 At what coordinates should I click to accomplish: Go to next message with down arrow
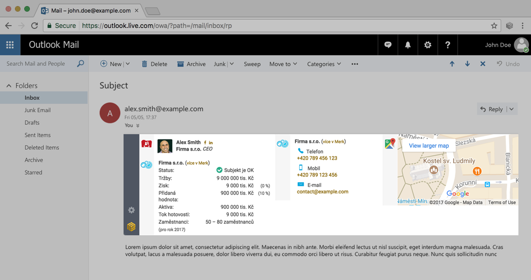click(467, 64)
